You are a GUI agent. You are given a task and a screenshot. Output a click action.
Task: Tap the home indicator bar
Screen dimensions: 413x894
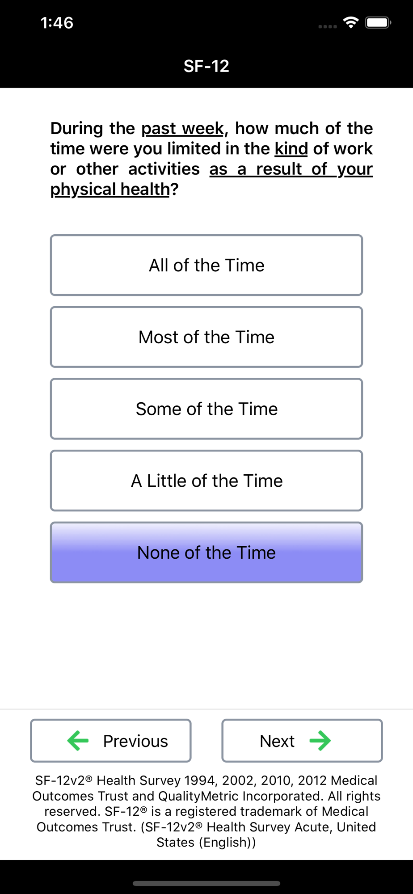206,883
